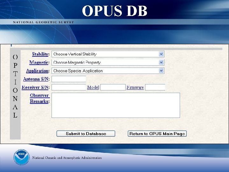
Task: Open the Magnetic Property dropdown
Action: click(108, 62)
